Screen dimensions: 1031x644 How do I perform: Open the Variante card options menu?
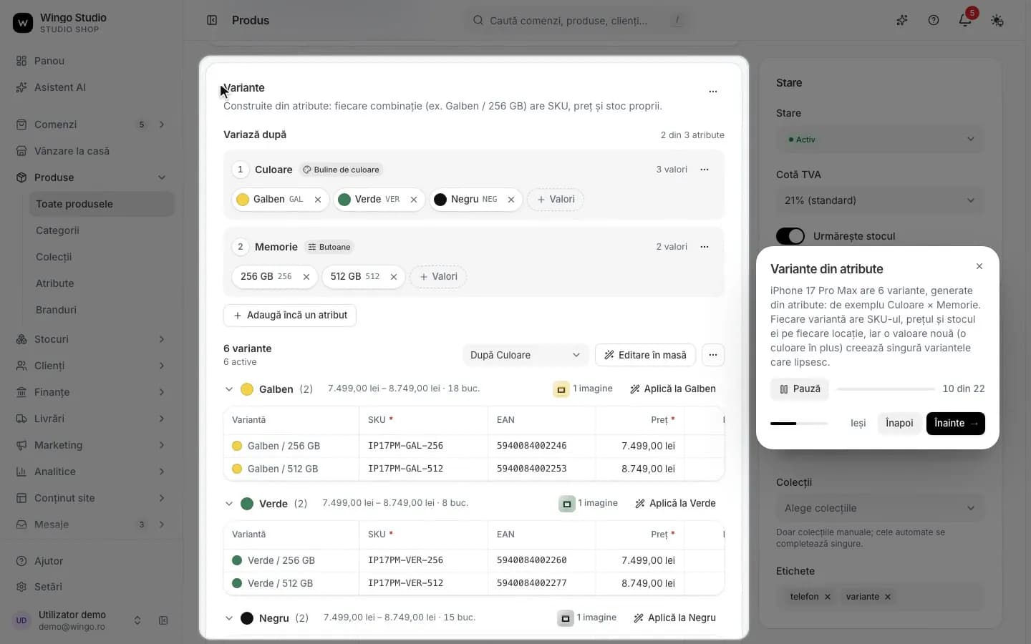tap(712, 92)
